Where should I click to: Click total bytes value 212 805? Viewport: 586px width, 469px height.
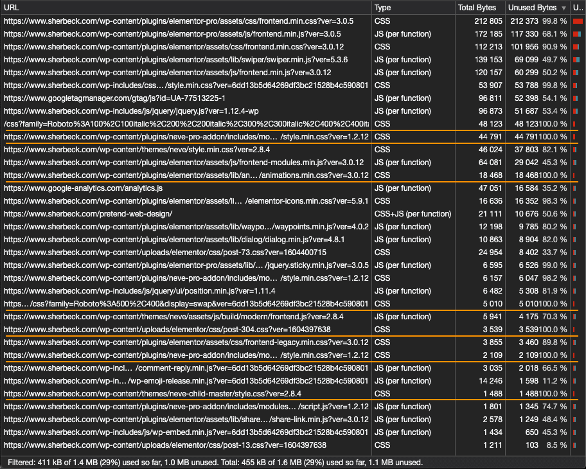coord(488,21)
